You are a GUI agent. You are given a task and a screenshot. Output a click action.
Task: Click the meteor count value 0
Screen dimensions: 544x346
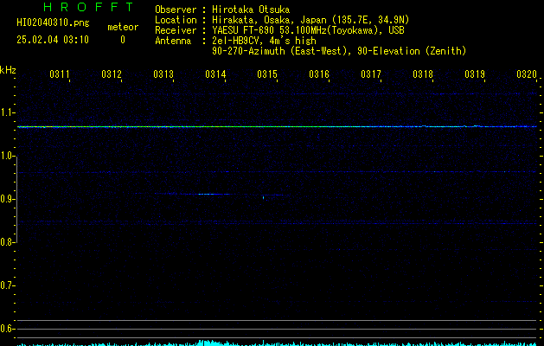pyautogui.click(x=123, y=40)
